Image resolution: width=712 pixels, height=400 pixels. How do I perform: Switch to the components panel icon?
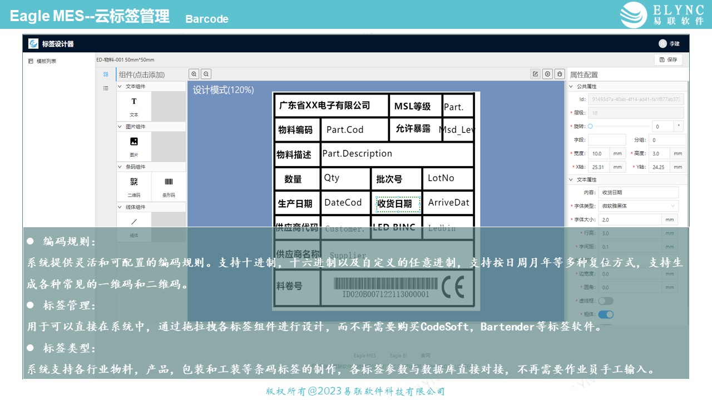point(106,74)
